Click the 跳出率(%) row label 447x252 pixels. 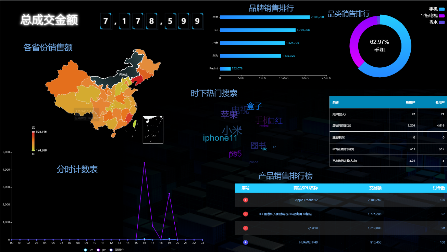338,137
